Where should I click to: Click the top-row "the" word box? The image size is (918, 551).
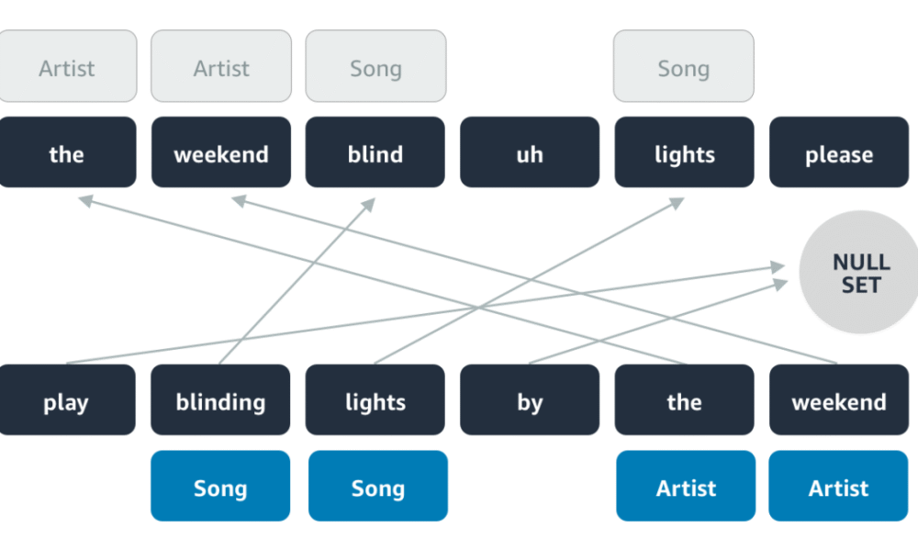coord(67,152)
